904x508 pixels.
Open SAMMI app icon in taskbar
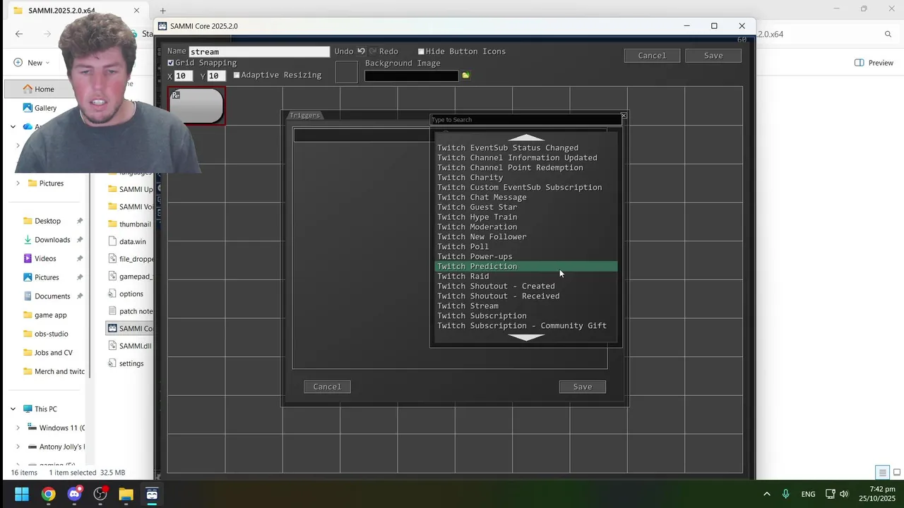point(152,494)
